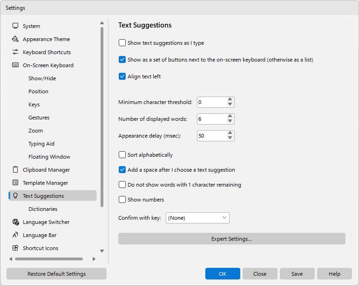Click the Language Bar letter icon
This screenshot has height=286, width=359.
[x=15, y=235]
